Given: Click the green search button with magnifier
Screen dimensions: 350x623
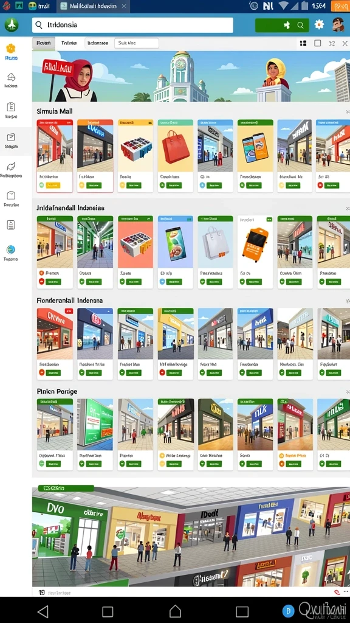Looking at the screenshot, I should click(282, 25).
